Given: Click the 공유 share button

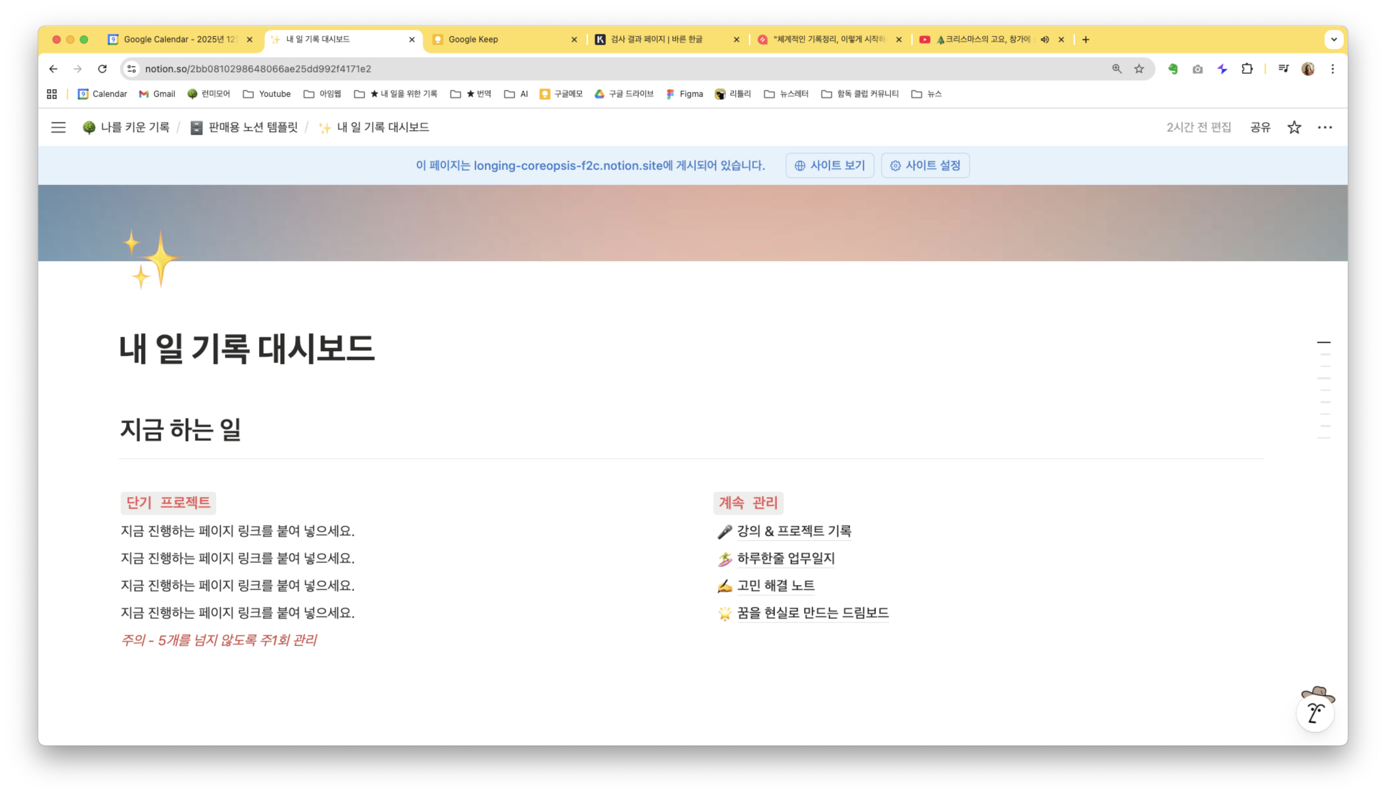Looking at the screenshot, I should 1260,128.
